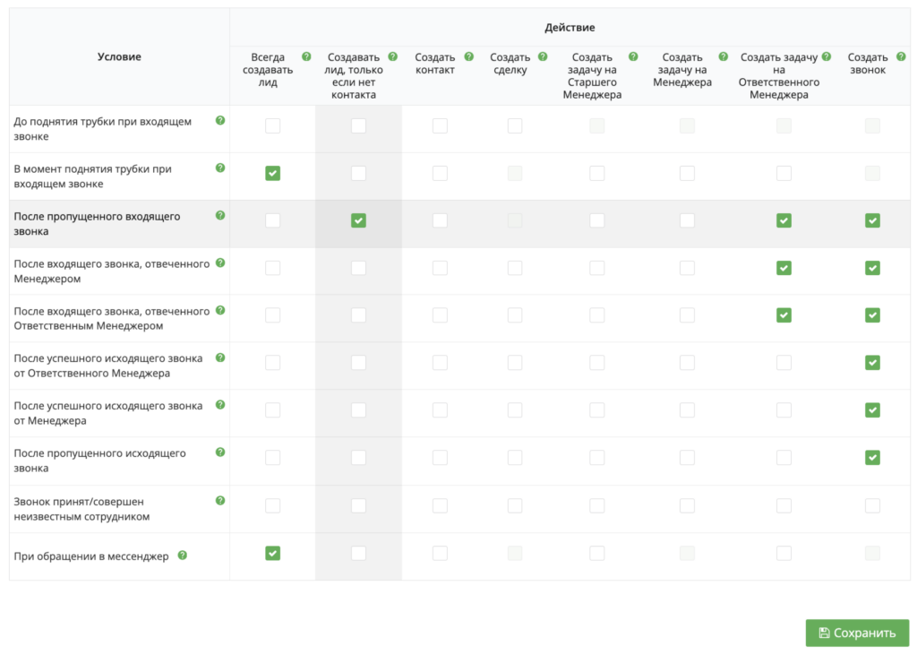Uncheck 'Всегда создавать лид' for 'При обращении в мессенджер'

272,553
